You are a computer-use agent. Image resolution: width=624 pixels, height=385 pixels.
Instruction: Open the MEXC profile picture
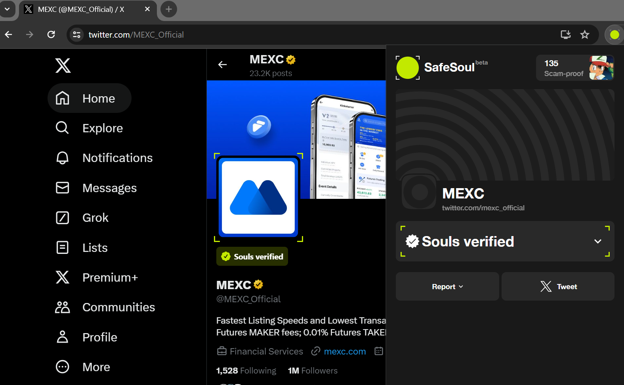[258, 197]
